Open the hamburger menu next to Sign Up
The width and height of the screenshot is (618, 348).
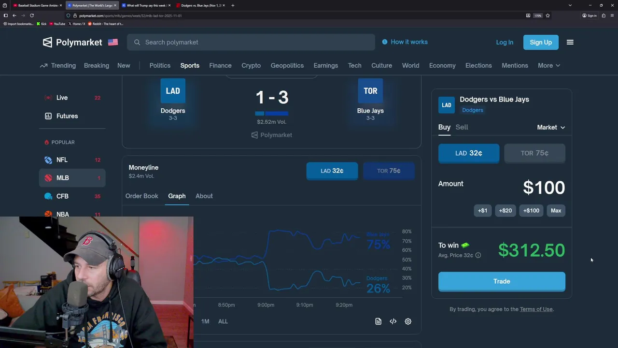pos(570,42)
